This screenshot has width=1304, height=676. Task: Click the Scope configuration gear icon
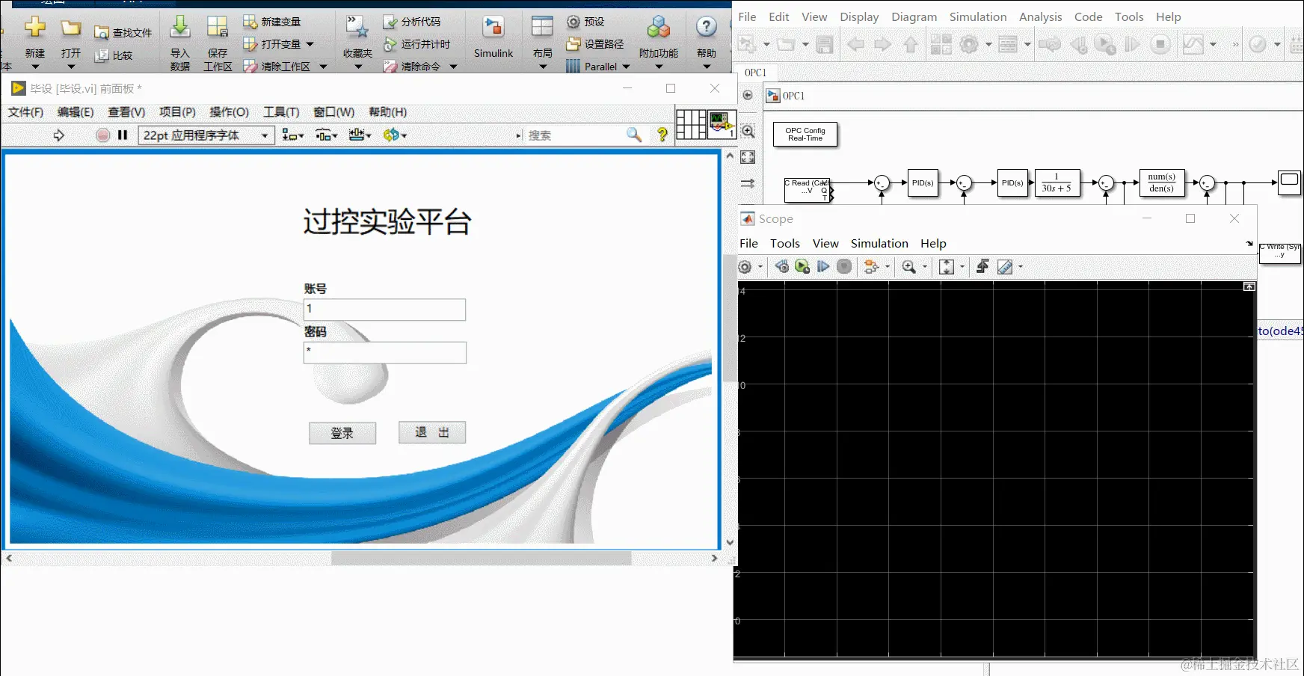pyautogui.click(x=745, y=267)
